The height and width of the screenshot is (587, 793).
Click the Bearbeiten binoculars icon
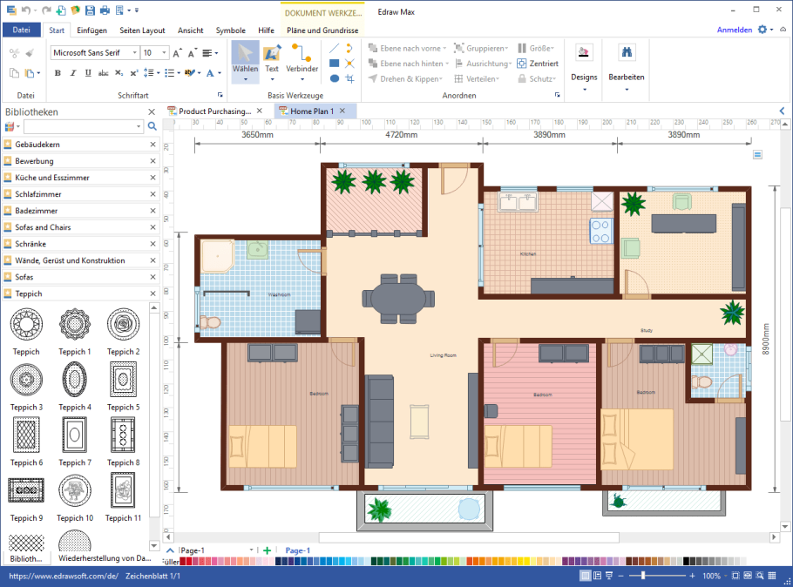pyautogui.click(x=626, y=53)
